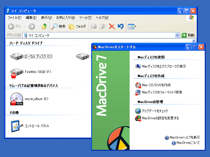Select the movie_album (E:) CD-ROM icon
The image size is (210, 157).
click(17, 99)
